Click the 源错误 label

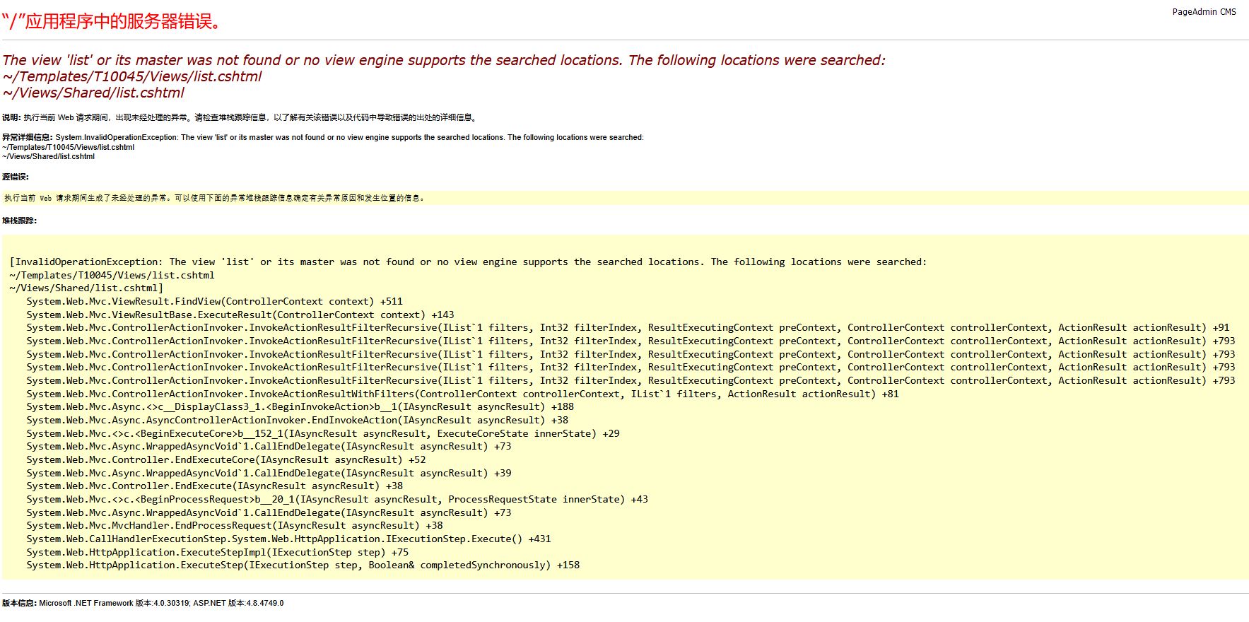pyautogui.click(x=16, y=177)
